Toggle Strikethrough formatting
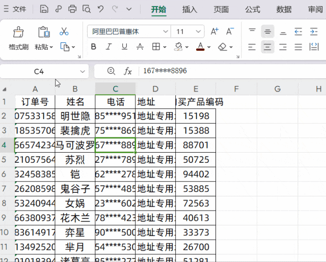Viewport: 326px width, 262px height. tap(140, 47)
